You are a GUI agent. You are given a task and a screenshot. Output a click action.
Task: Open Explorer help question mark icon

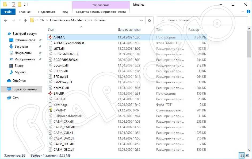click(x=248, y=11)
